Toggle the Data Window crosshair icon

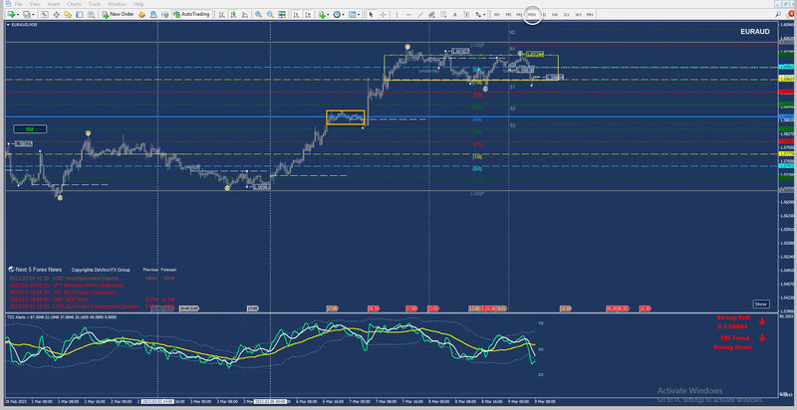(x=56, y=14)
